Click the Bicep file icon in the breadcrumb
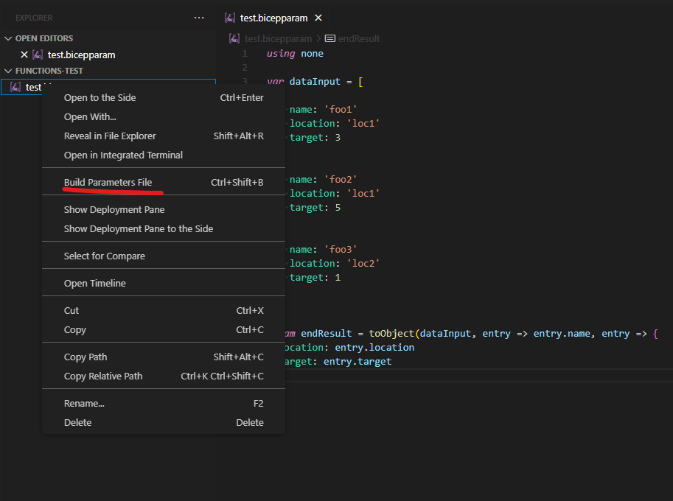This screenshot has width=673, height=501. [235, 38]
